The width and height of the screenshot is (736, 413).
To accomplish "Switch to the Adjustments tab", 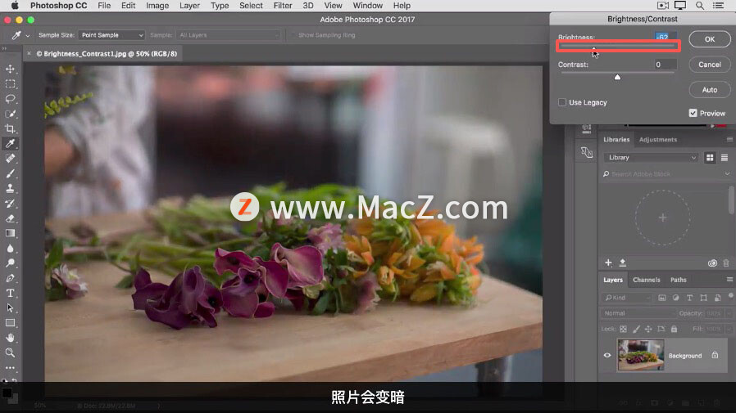I will click(658, 140).
